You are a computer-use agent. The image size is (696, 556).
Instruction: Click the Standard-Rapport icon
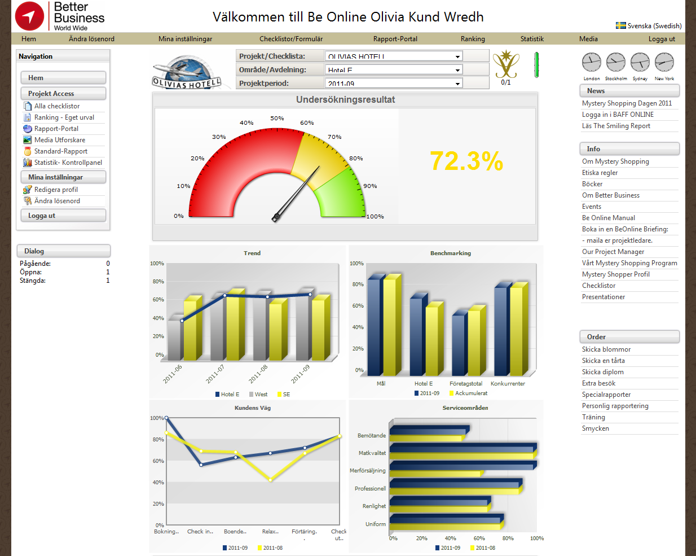tap(28, 151)
